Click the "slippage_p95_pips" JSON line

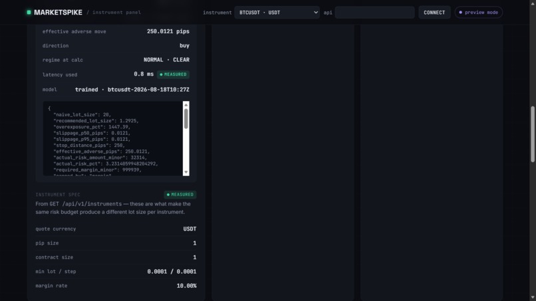pyautogui.click(x=92, y=140)
